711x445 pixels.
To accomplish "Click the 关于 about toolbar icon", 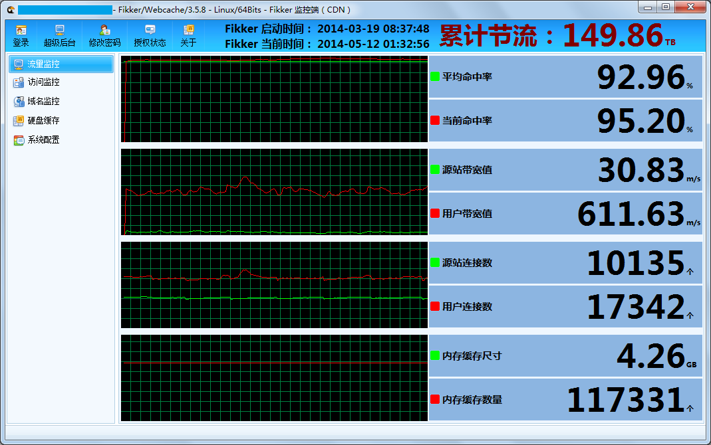I will pos(188,35).
